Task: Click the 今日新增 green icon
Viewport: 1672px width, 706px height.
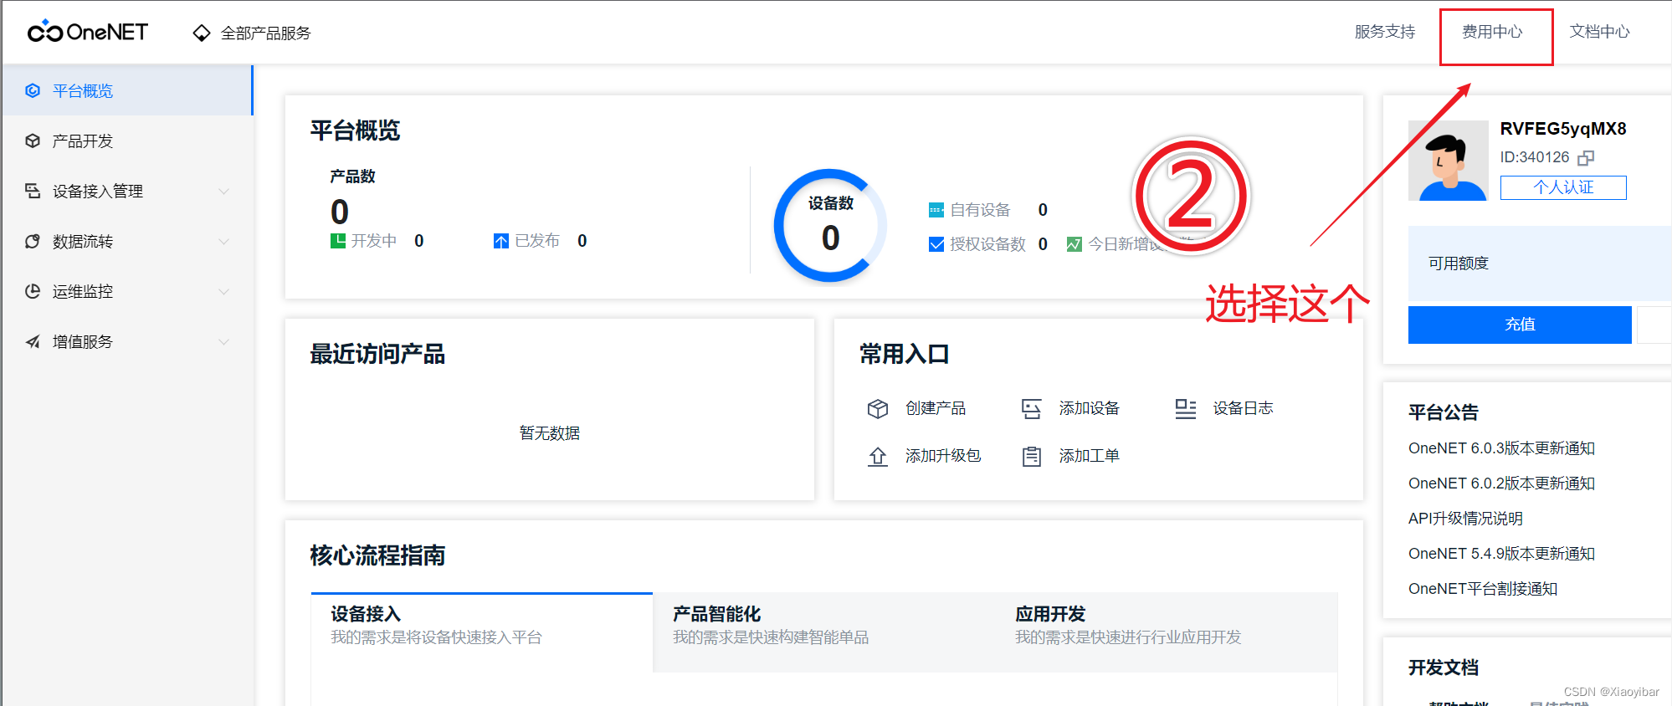Action: click(1074, 244)
